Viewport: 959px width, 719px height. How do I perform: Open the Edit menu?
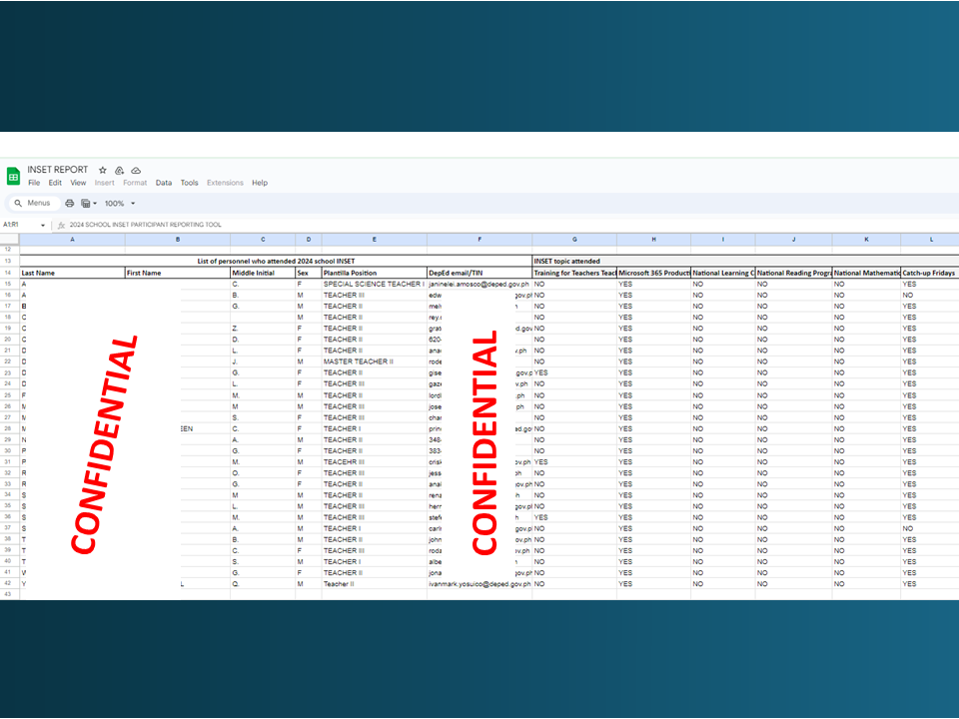55,183
